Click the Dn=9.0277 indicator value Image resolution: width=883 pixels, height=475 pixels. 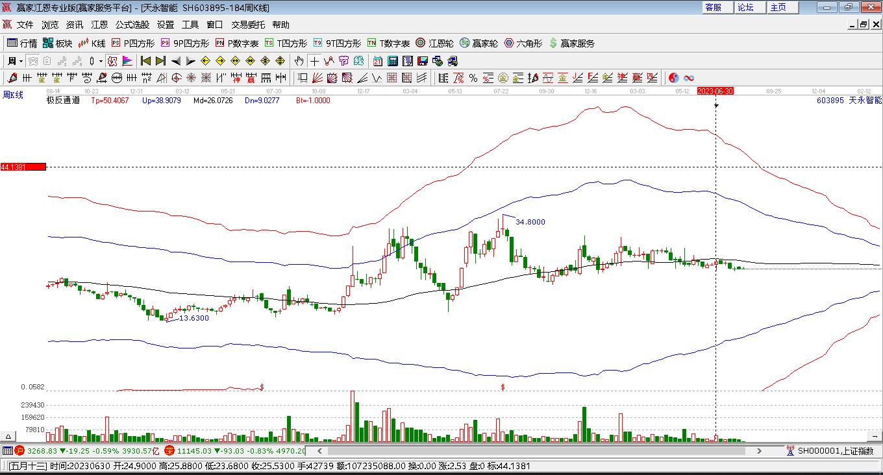262,101
